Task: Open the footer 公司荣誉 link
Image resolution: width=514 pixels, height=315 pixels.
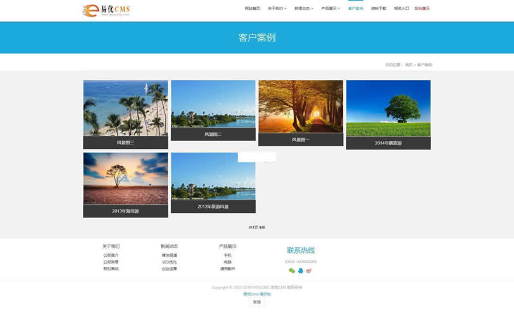Action: 111,262
